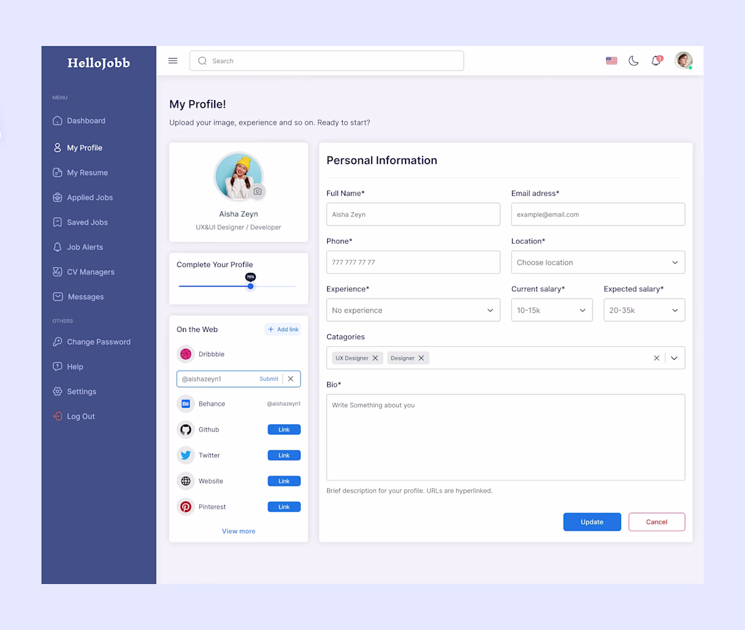Viewport: 745px width, 630px height.
Task: Open the Current salary dropdown
Action: click(x=551, y=310)
